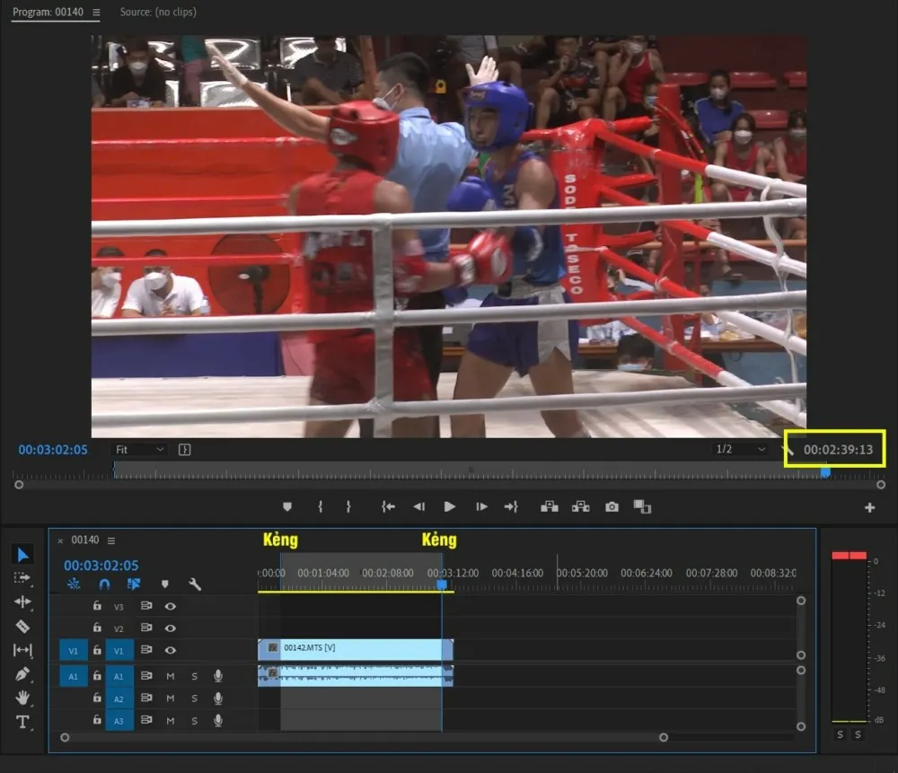Click timeline playhead timecode 00:03:02:05
898x773 pixels.
[101, 565]
